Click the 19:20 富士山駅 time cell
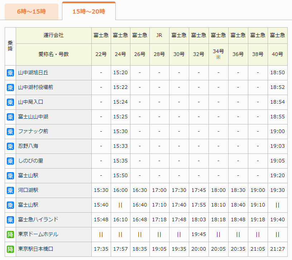This screenshot has width=292, height=260. click(x=278, y=176)
